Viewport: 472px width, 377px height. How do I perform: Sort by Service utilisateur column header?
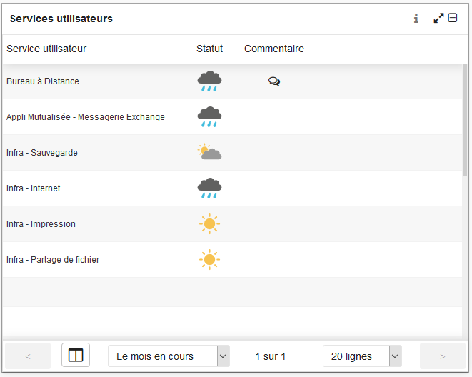click(46, 49)
